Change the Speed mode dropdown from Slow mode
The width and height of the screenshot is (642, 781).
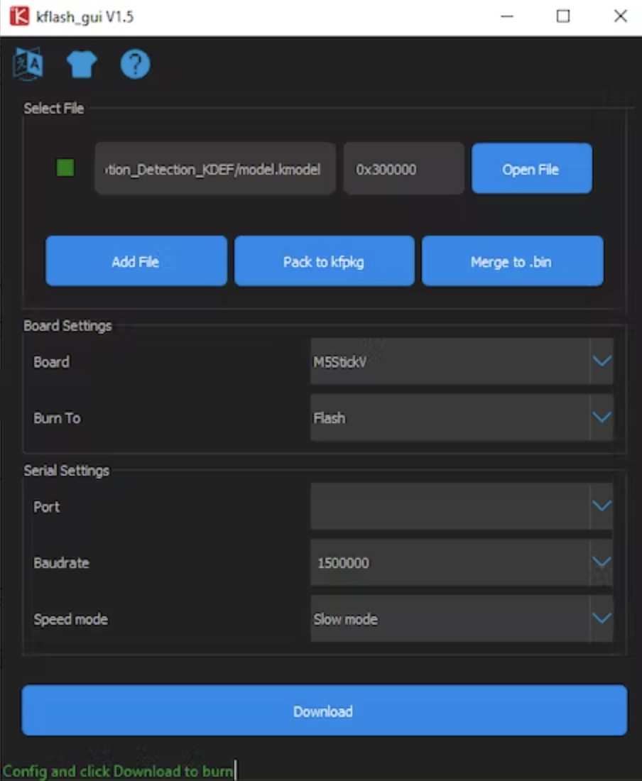coord(461,618)
